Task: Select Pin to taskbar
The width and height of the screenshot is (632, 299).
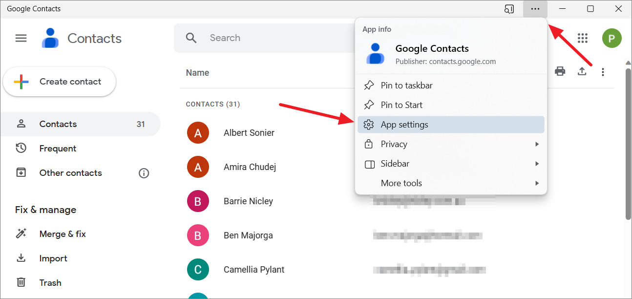Action: 451,85
